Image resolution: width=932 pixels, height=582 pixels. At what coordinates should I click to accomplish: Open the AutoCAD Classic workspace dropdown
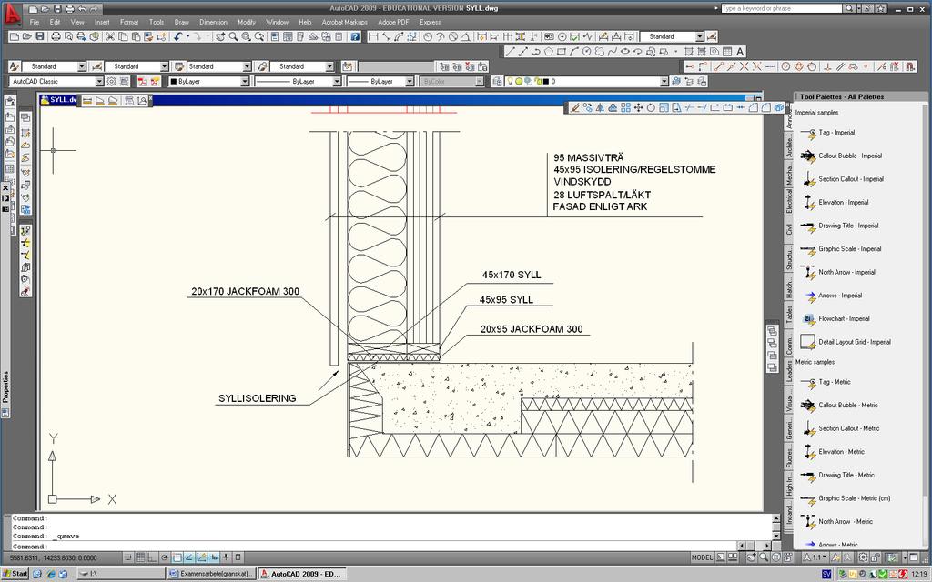[x=99, y=81]
